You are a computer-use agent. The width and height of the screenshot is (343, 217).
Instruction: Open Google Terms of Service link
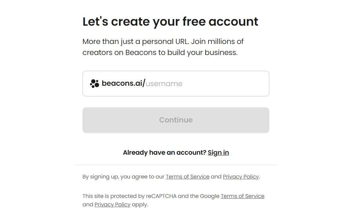click(x=242, y=196)
